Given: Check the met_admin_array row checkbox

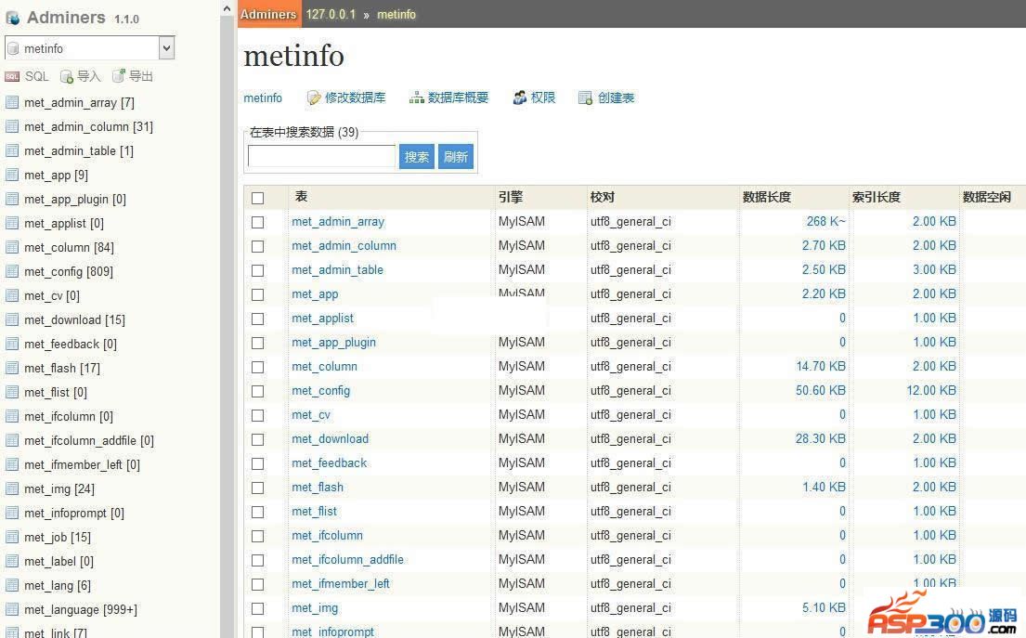Looking at the screenshot, I should 258,222.
